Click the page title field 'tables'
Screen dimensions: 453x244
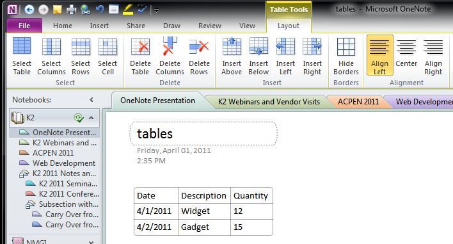click(203, 134)
